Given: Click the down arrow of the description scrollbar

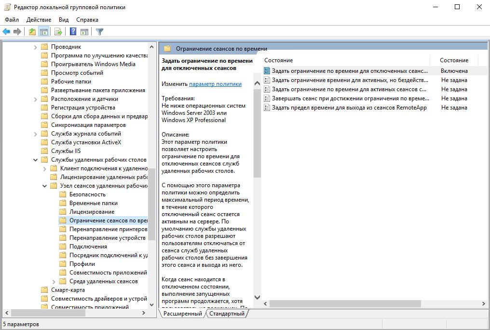Looking at the screenshot, I should pyautogui.click(x=257, y=297).
